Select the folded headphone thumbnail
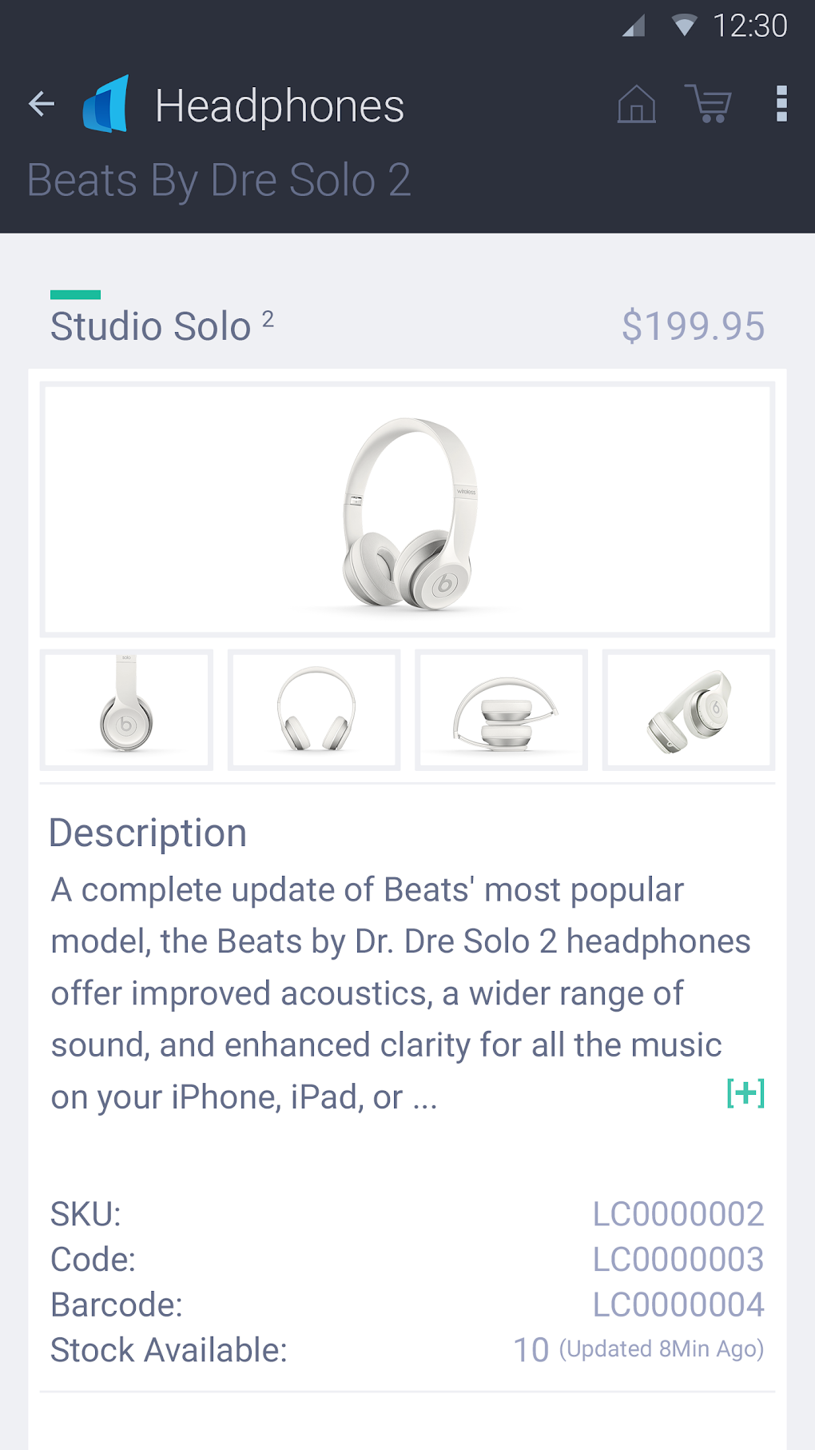Image resolution: width=815 pixels, height=1450 pixels. coord(501,710)
